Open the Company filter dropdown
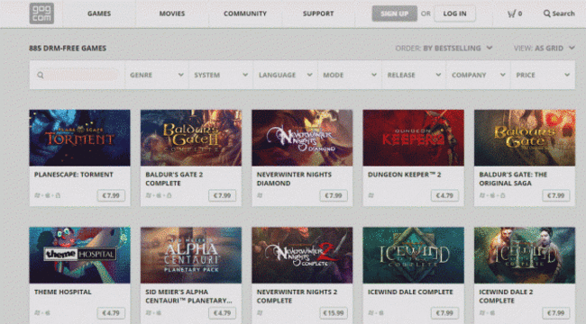This screenshot has height=324, width=586. [x=479, y=75]
